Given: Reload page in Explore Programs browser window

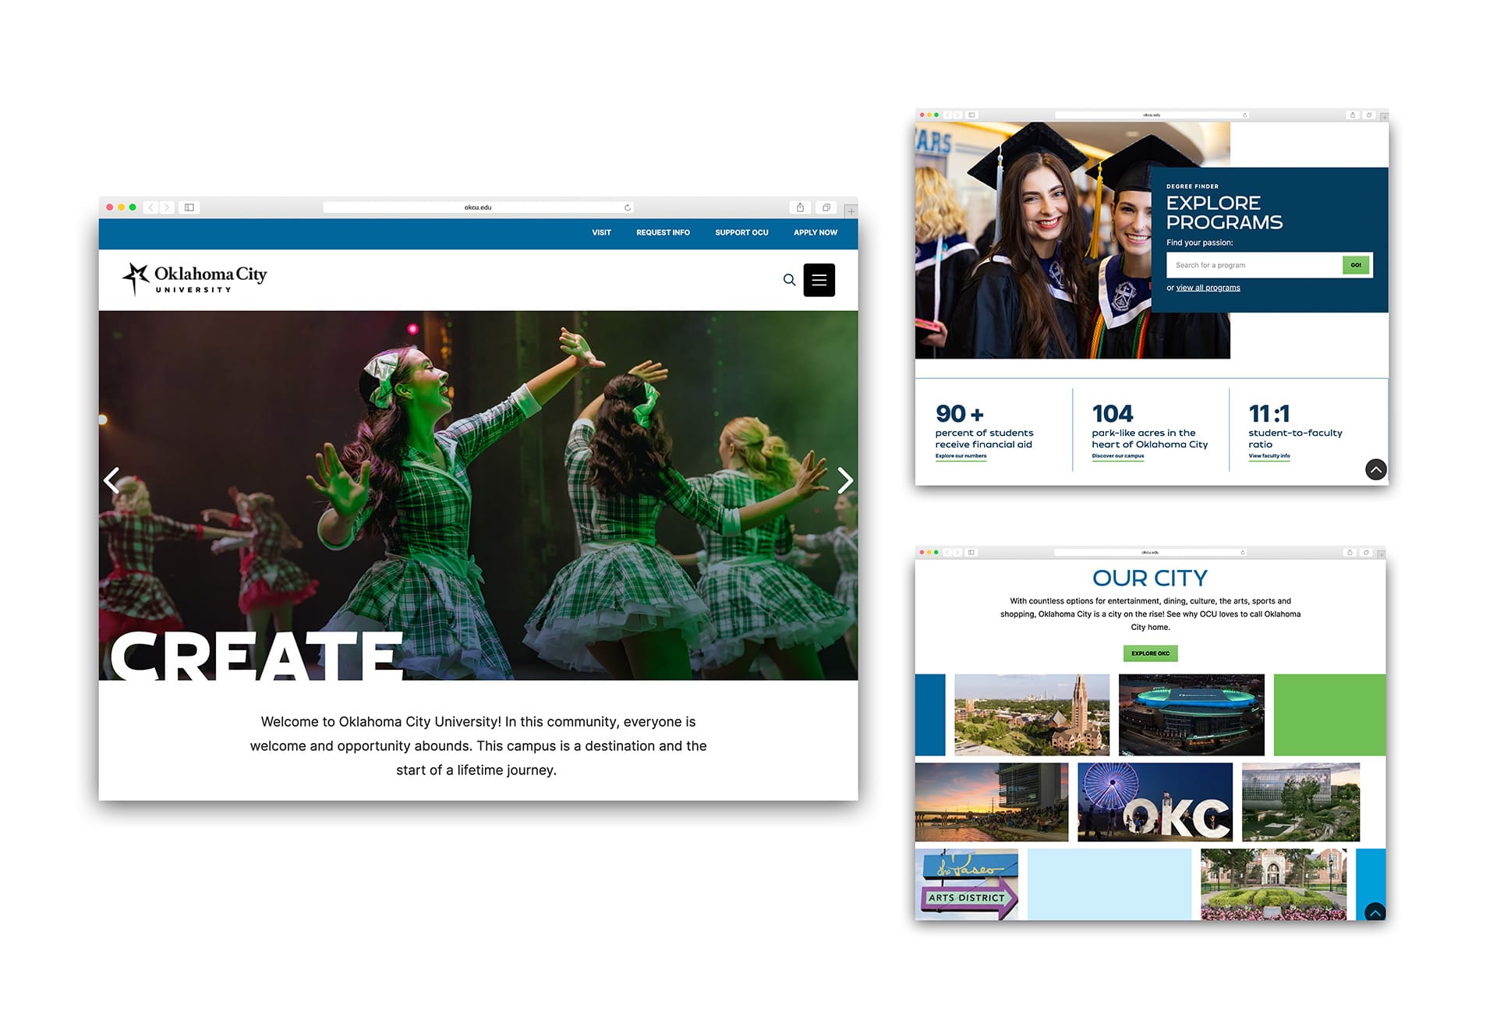Looking at the screenshot, I should coord(1244,115).
